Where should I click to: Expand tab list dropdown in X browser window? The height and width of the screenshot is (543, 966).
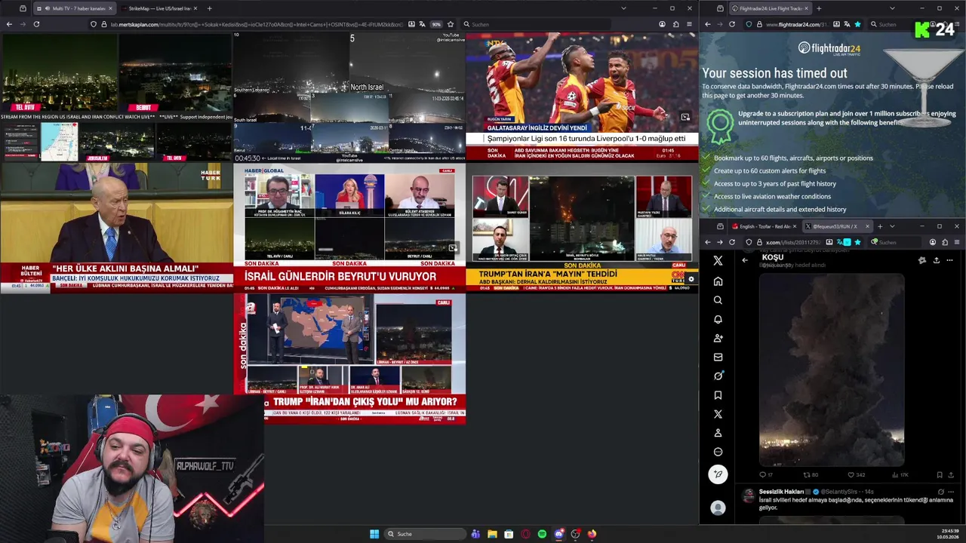coord(892,226)
